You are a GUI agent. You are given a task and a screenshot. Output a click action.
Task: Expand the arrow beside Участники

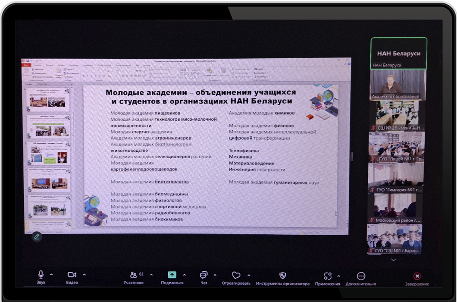[151, 275]
